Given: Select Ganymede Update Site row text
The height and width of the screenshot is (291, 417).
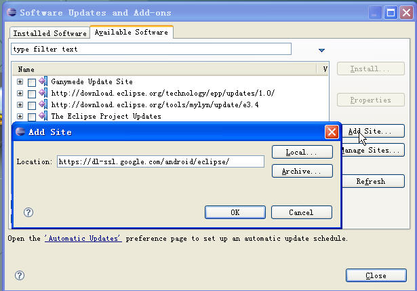Looking at the screenshot, I should (x=92, y=81).
